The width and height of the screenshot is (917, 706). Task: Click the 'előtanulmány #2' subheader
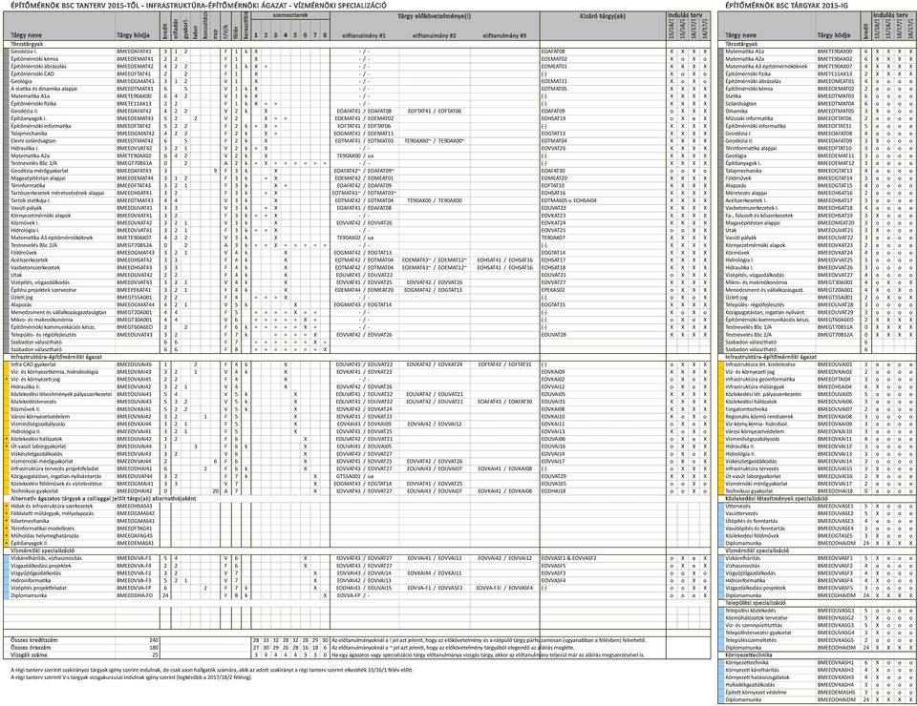[x=435, y=35]
